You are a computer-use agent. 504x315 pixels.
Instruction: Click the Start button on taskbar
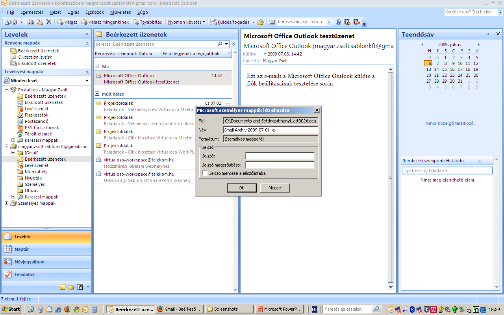11,309
